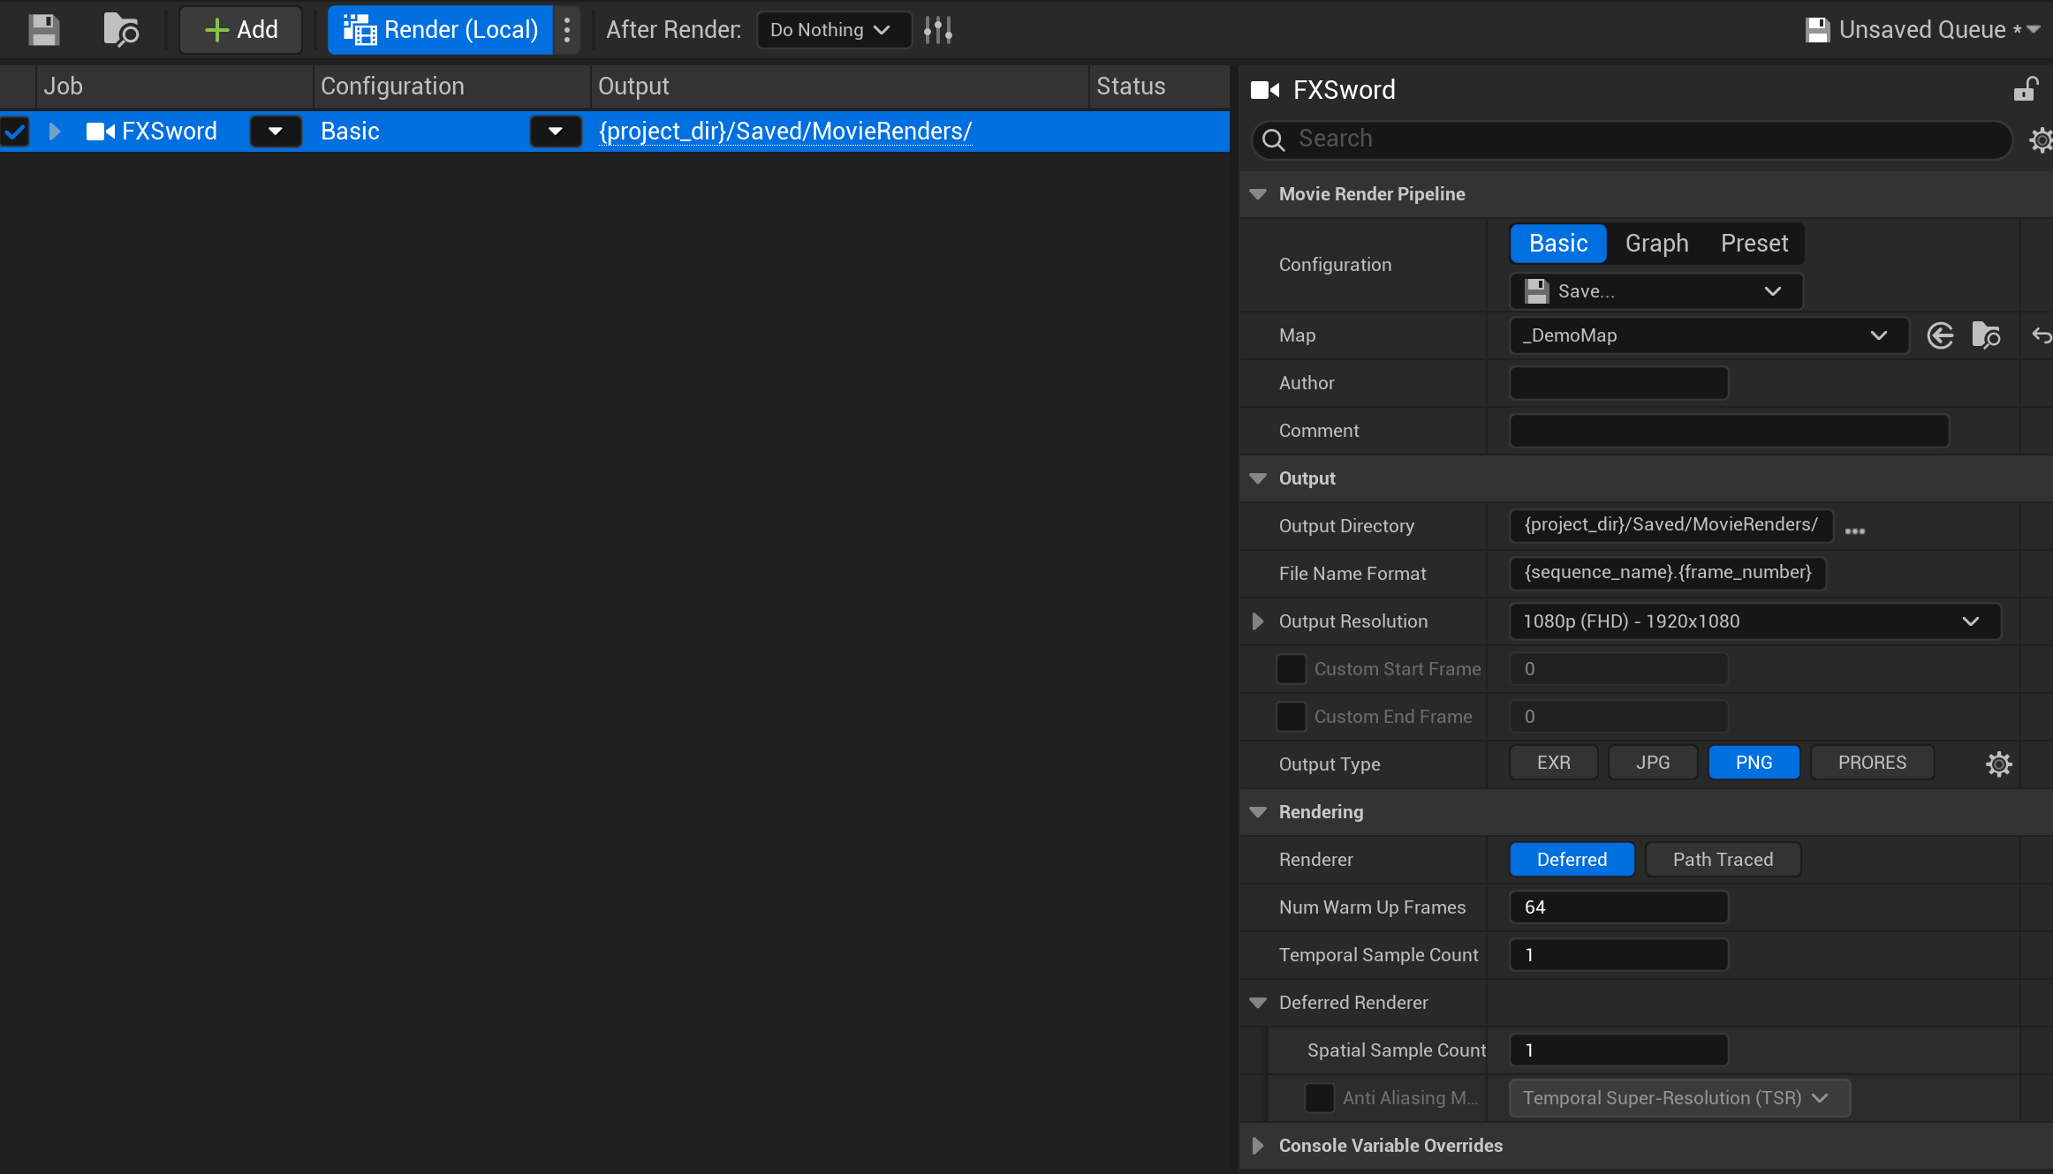2053x1174 pixels.
Task: Toggle the Anti Aliasing Method override checkbox
Action: (1319, 1098)
